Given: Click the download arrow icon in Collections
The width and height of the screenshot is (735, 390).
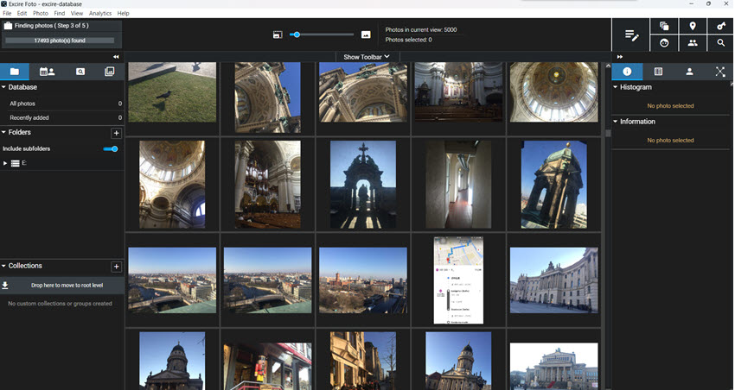Looking at the screenshot, I should (5, 286).
